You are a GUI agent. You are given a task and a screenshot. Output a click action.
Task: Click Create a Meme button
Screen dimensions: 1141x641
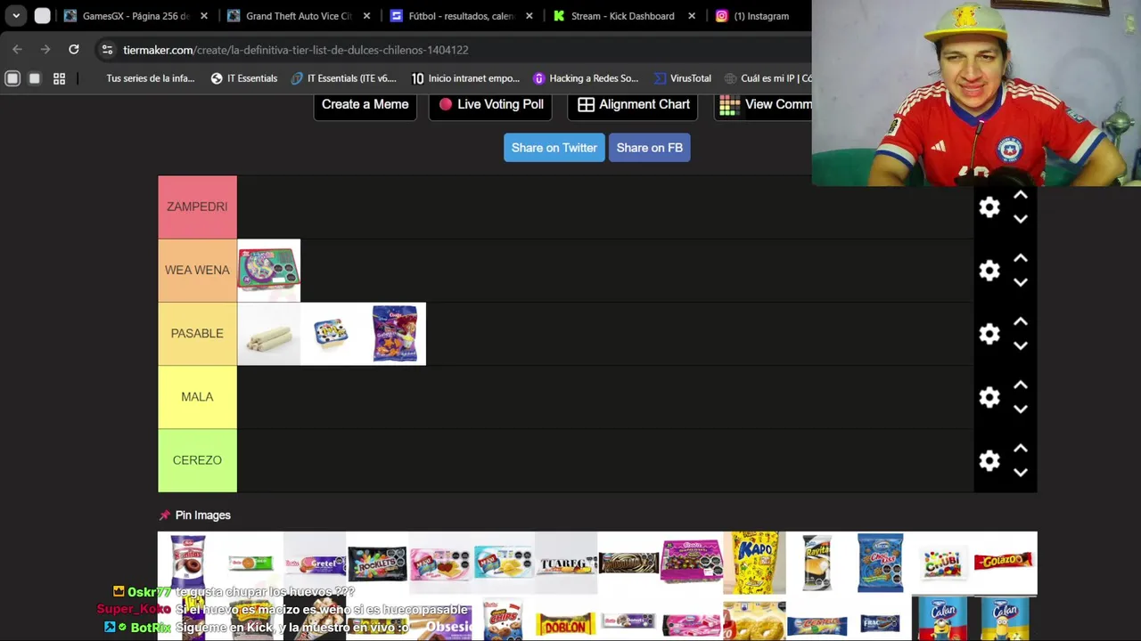(365, 104)
